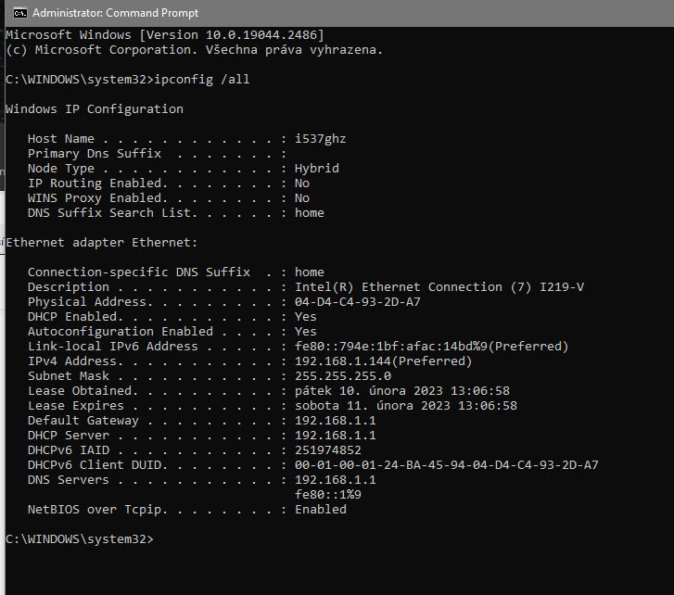Image resolution: width=674 pixels, height=595 pixels.
Task: Click the last C:\WINDOWS\system32> prompt line
Action: click(80, 539)
